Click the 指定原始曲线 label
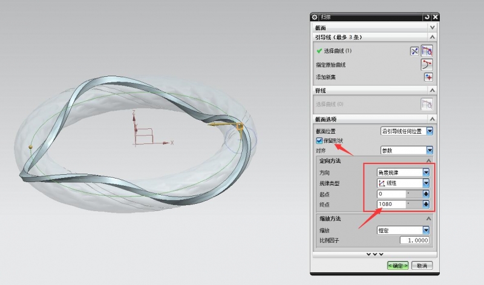This screenshot has height=285, width=484. click(330, 65)
